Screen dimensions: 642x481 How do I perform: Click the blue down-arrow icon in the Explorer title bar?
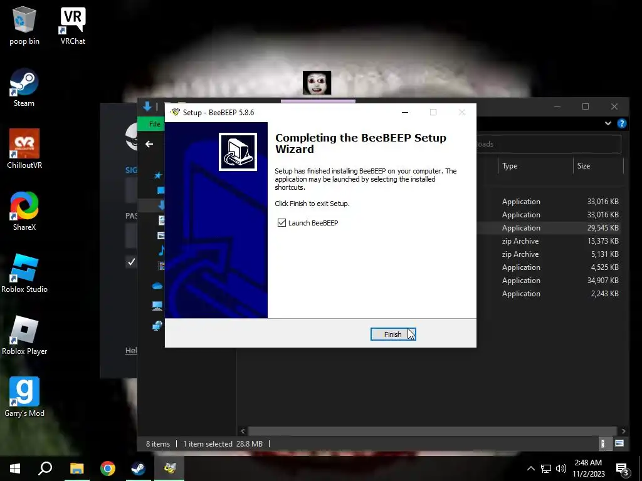[147, 106]
